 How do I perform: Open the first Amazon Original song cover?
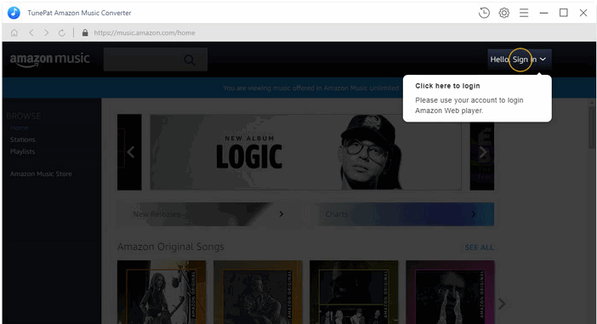[162, 292]
